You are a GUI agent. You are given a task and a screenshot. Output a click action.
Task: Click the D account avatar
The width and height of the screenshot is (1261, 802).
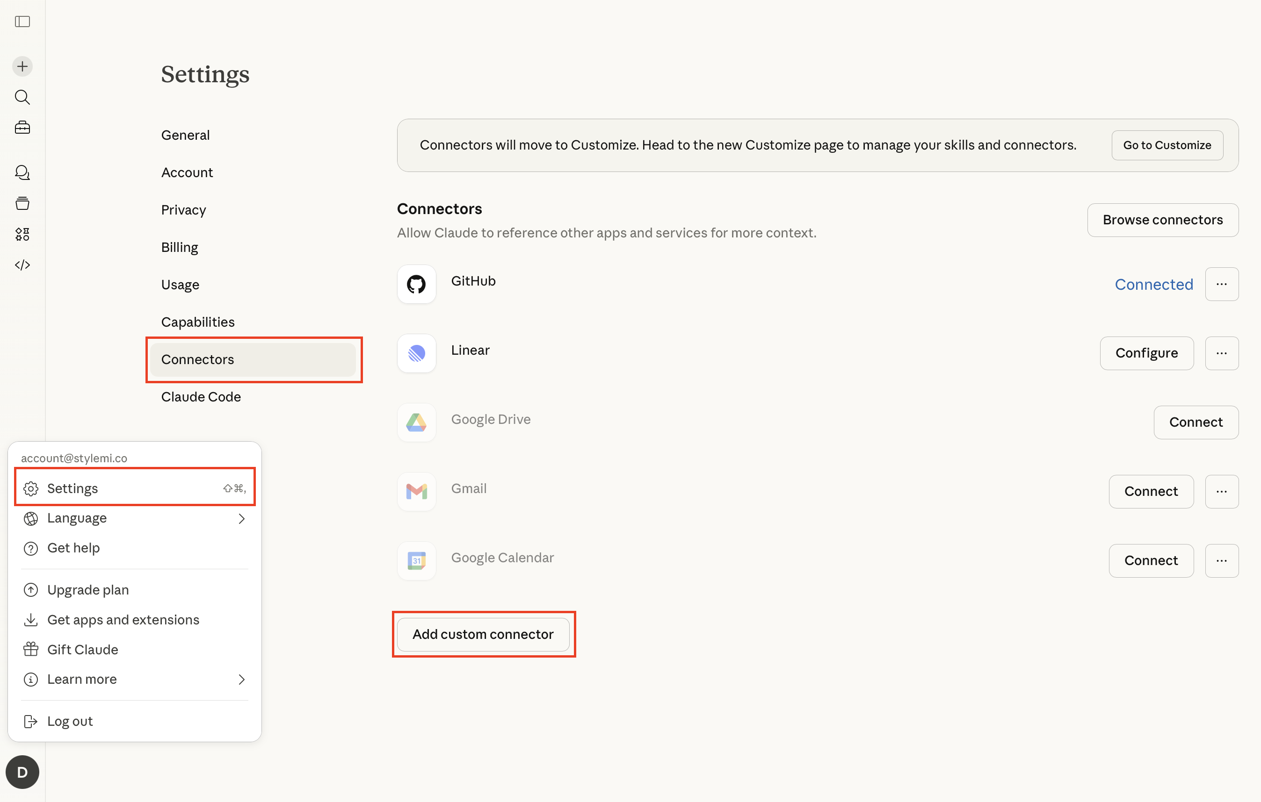(x=22, y=772)
